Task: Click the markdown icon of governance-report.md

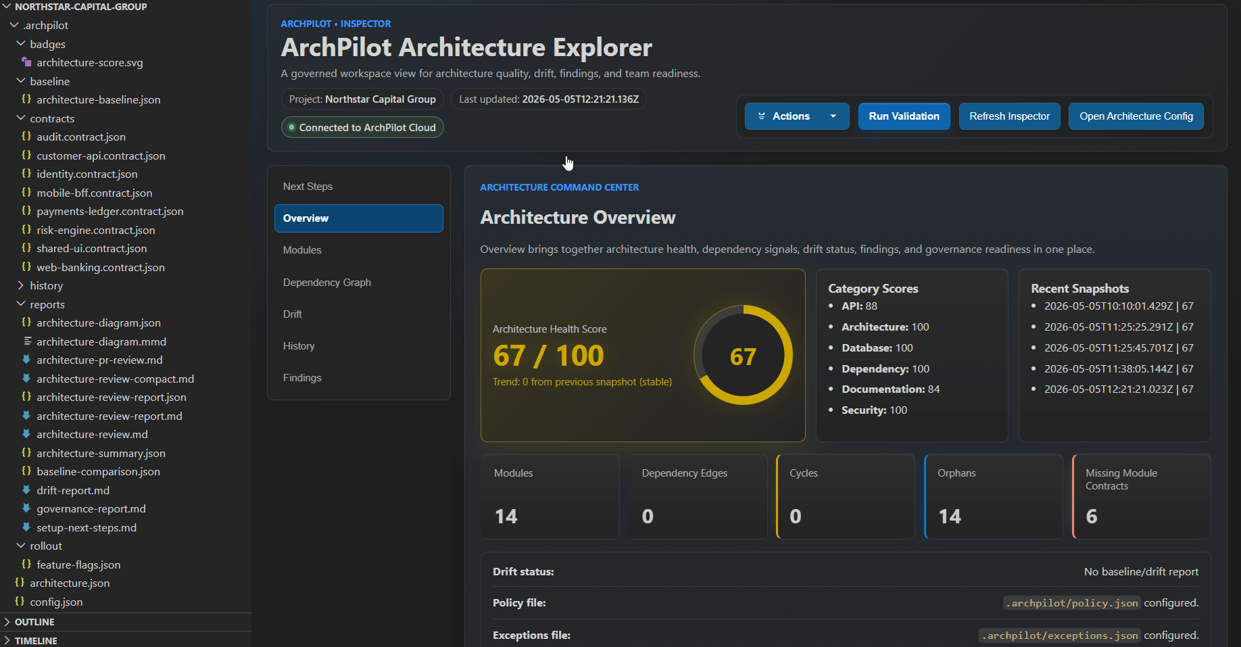Action: click(x=26, y=508)
